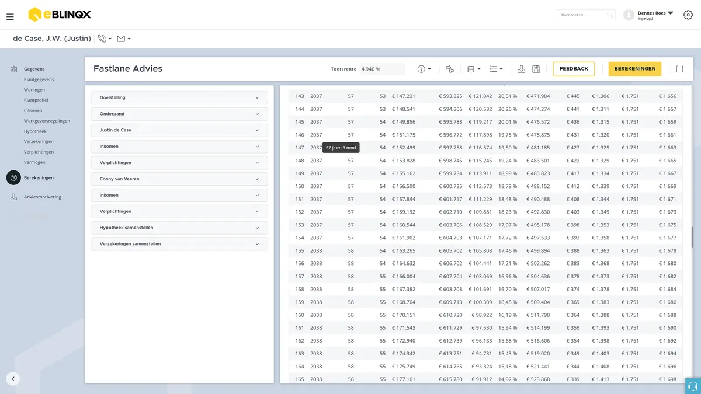This screenshot has height=394, width=701.
Task: Click the download icon in toolbar
Action: pyautogui.click(x=522, y=69)
